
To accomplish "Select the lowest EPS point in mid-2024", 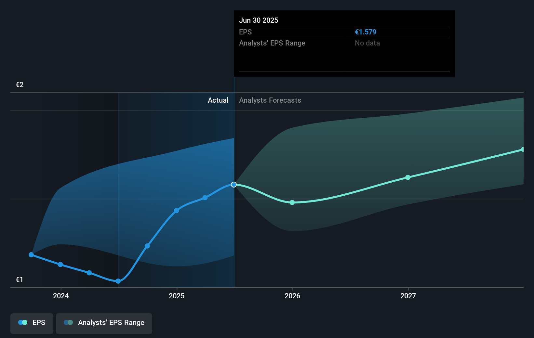I will click(x=118, y=281).
